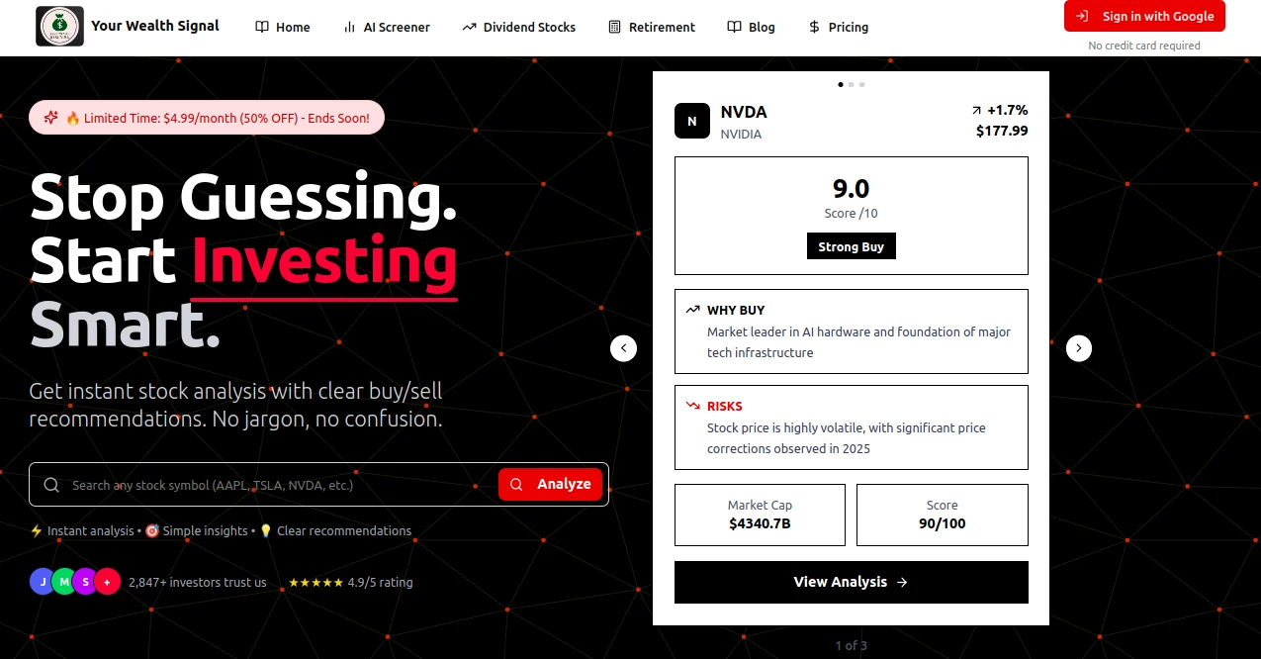Open the Blog section
Screen dimensions: 1261x659
751,27
